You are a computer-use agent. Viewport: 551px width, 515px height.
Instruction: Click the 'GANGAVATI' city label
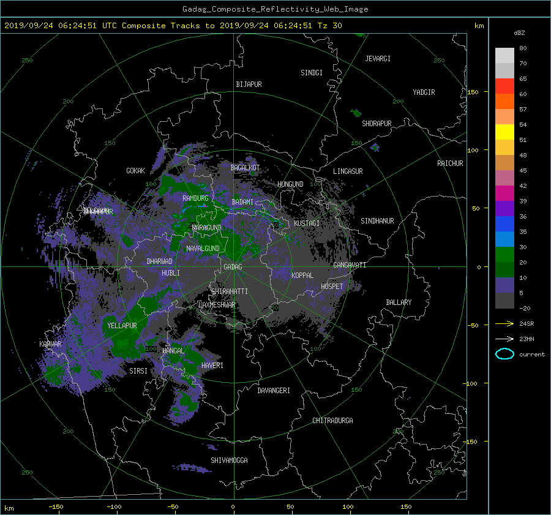tap(350, 265)
